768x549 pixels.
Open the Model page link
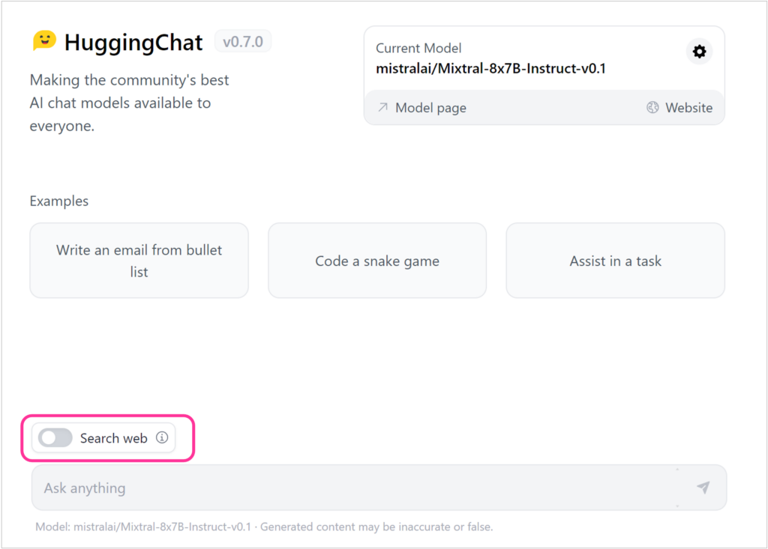pyautogui.click(x=431, y=107)
